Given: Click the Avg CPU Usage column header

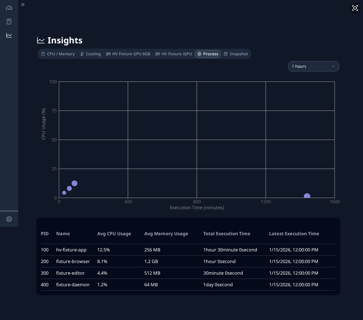Looking at the screenshot, I should tap(114, 234).
